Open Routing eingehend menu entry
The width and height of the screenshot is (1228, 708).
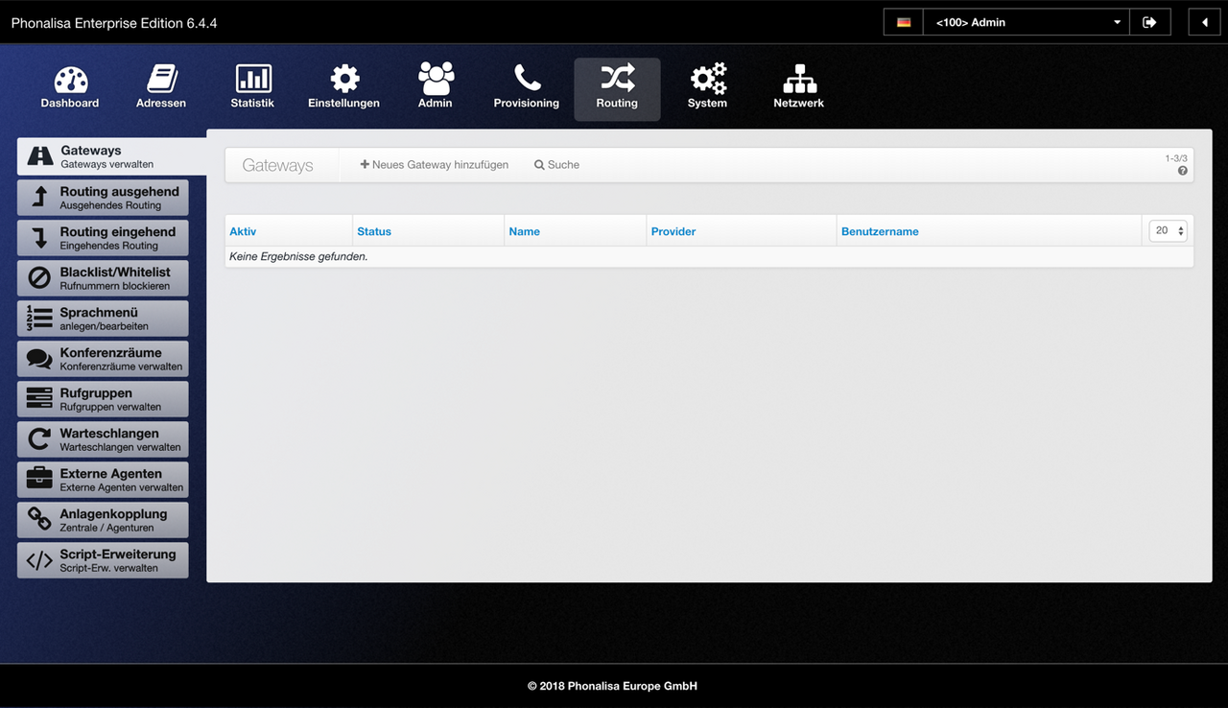coord(103,238)
